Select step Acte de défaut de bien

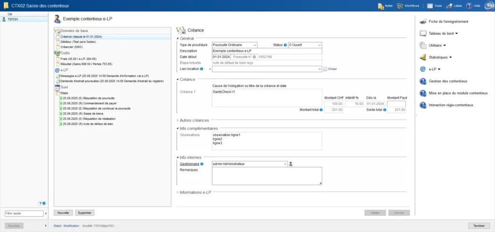(x=88, y=124)
